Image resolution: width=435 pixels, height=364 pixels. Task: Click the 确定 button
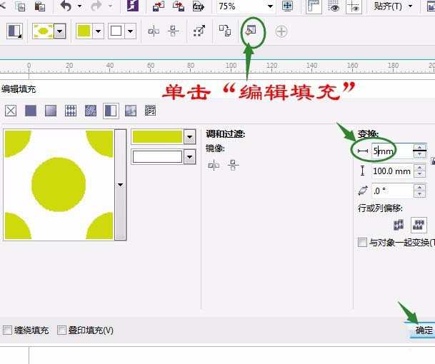click(x=424, y=330)
